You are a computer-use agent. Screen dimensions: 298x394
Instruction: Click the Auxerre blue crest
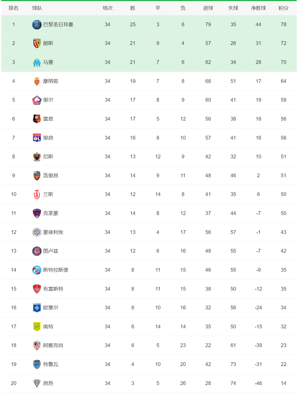(37, 308)
